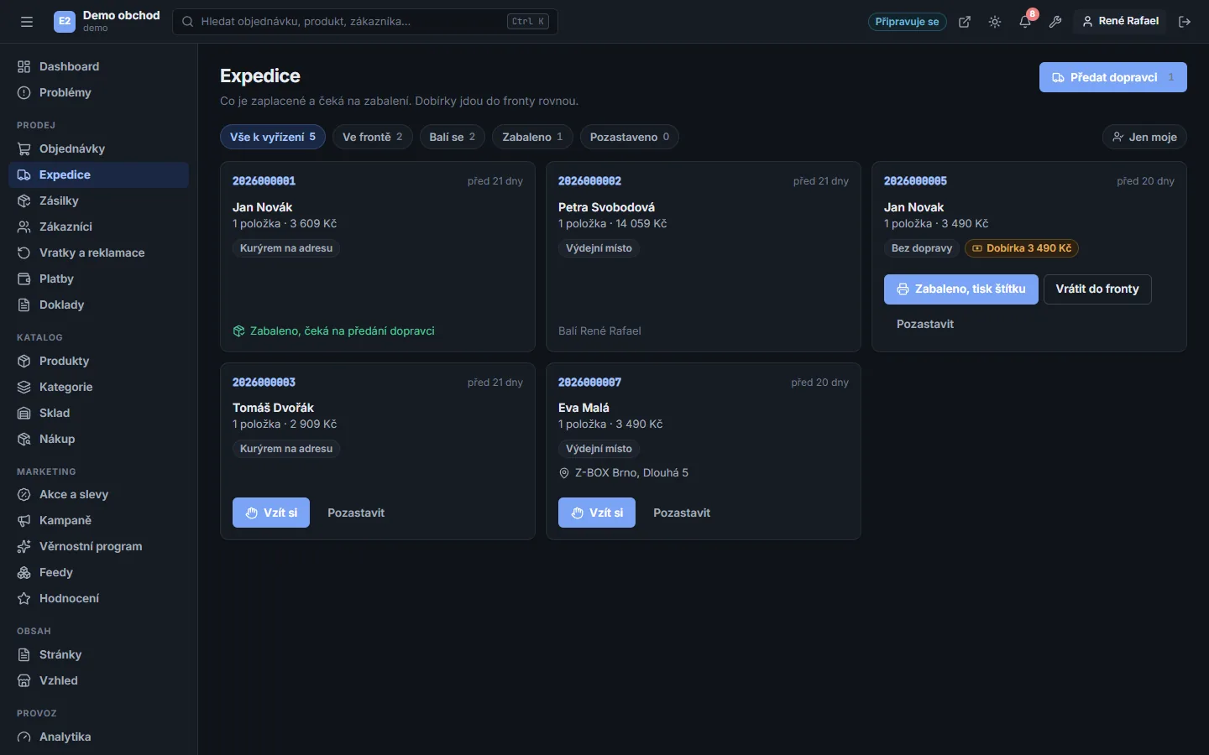Open the storefront external link icon
The width and height of the screenshot is (1209, 755).
point(965,22)
